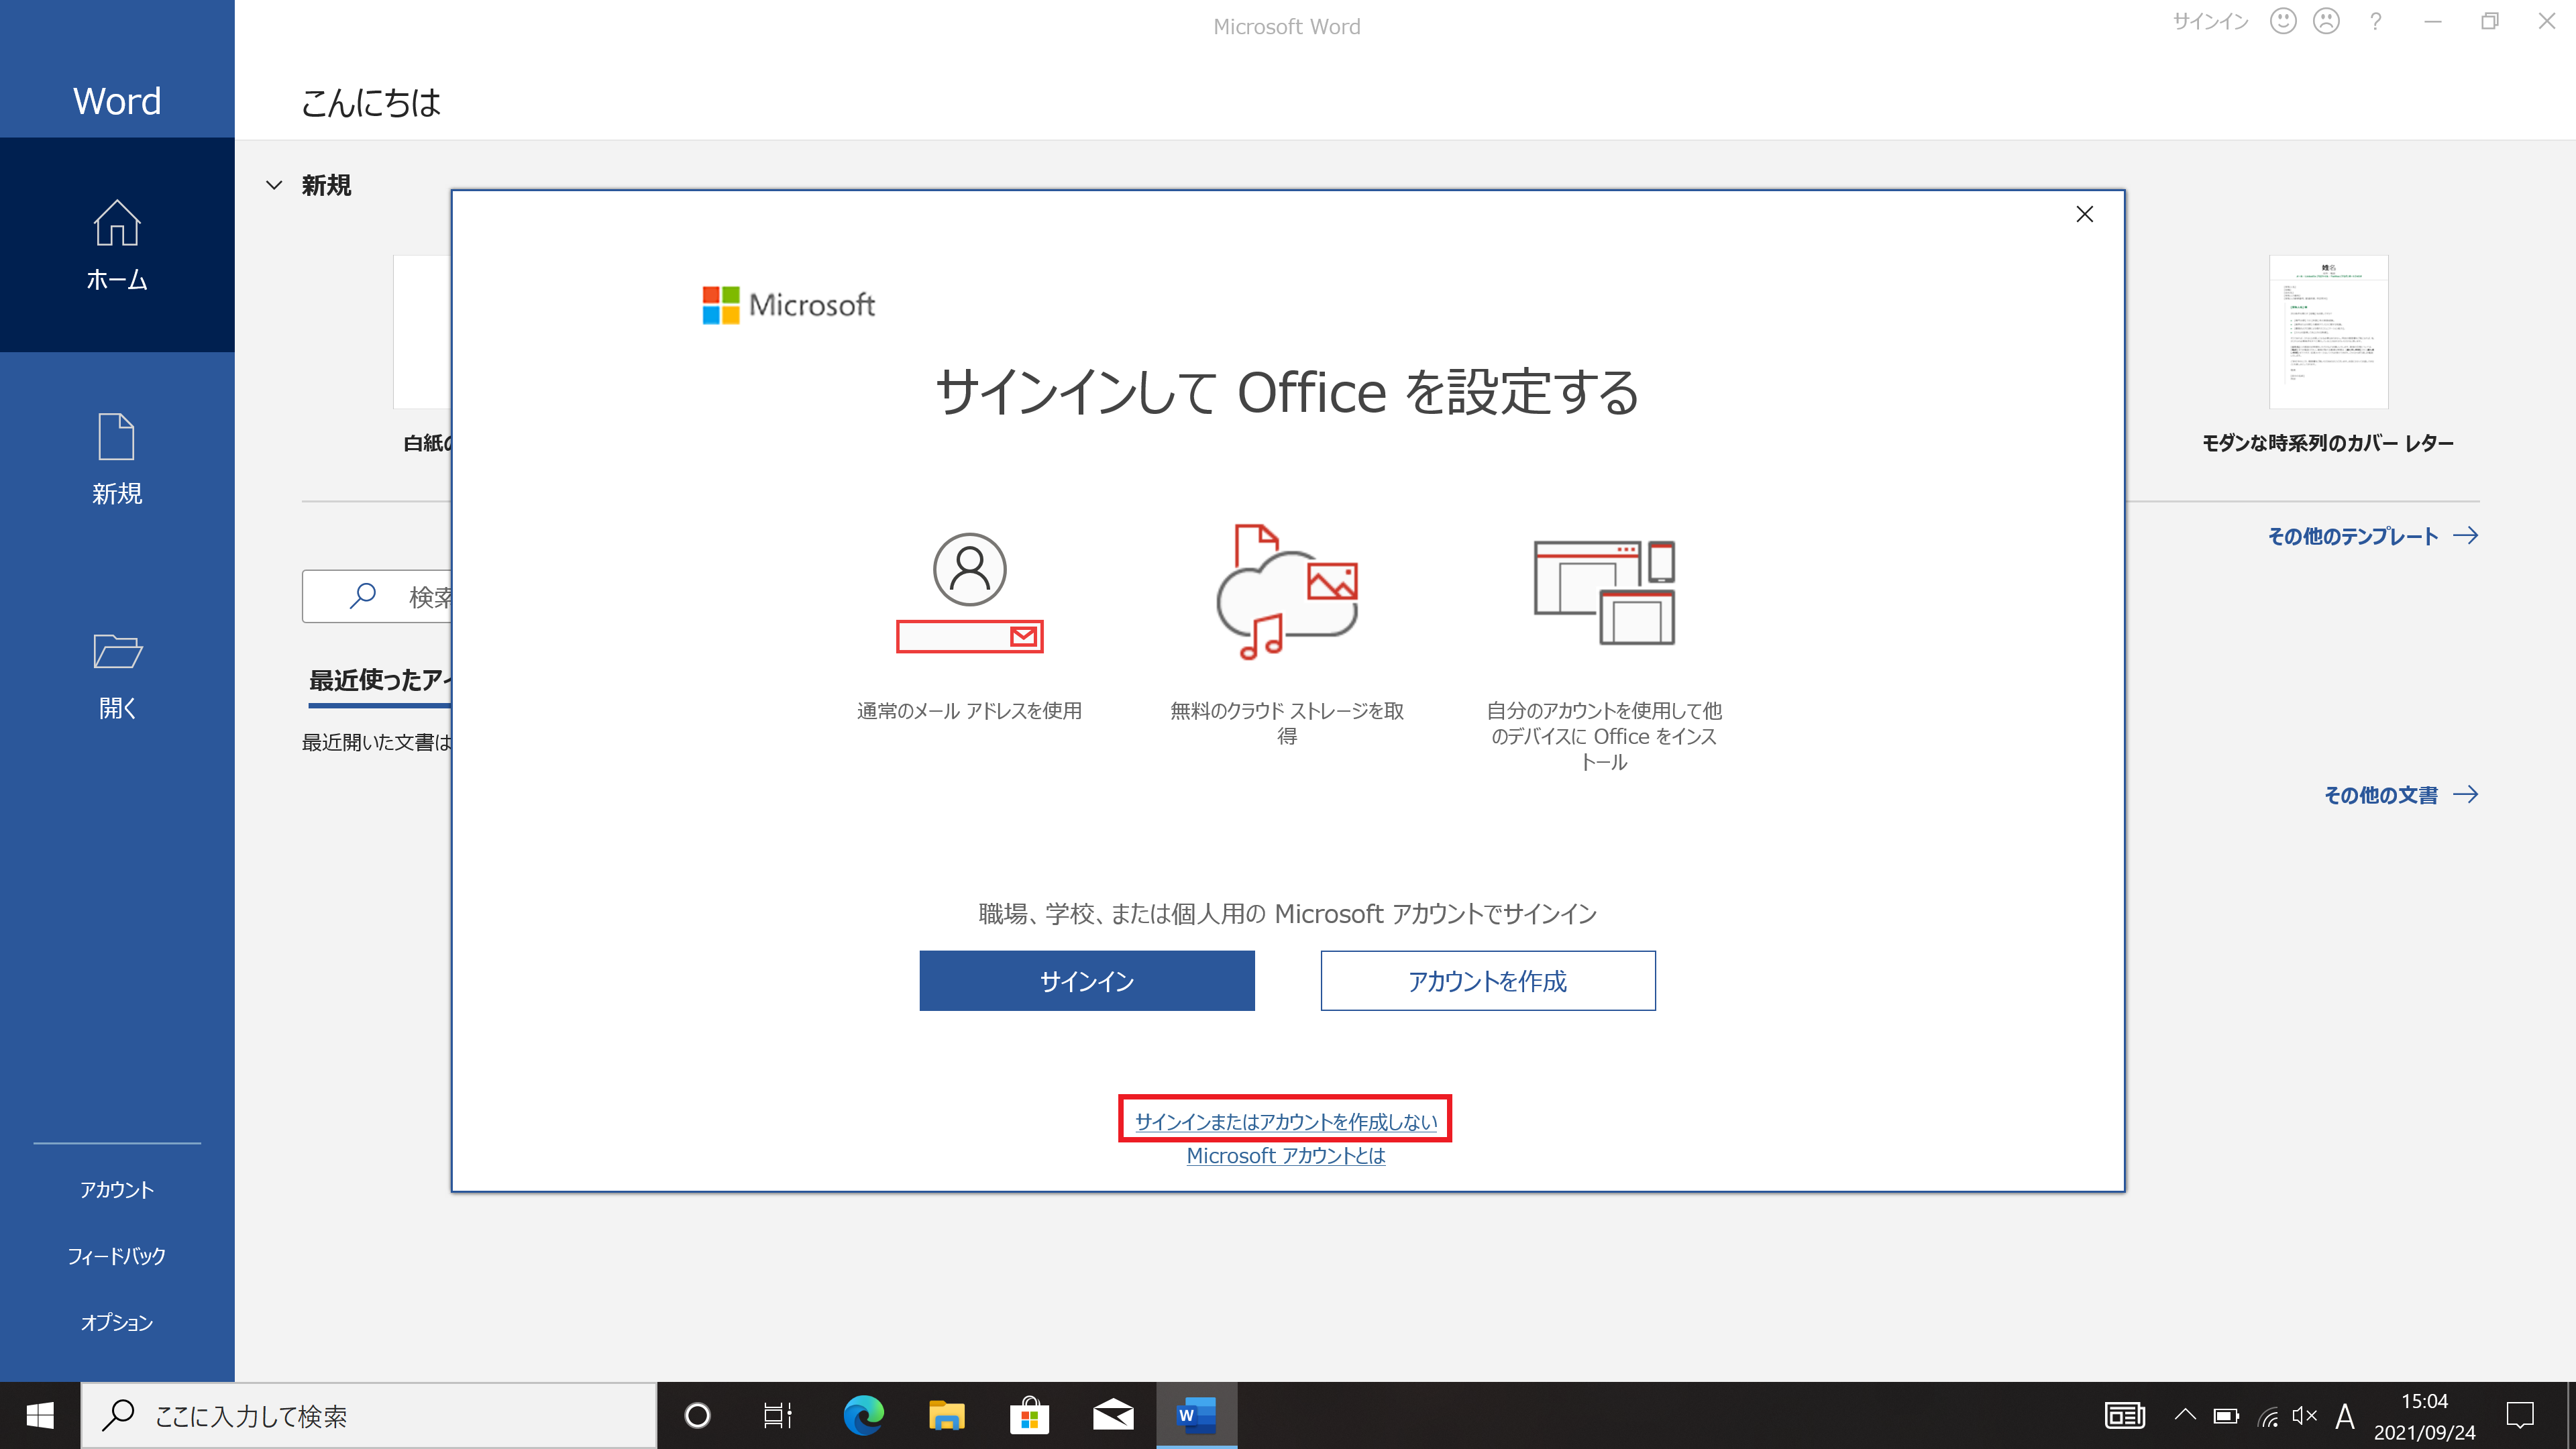Launch Microsoft Edge from taskbar

(863, 1416)
